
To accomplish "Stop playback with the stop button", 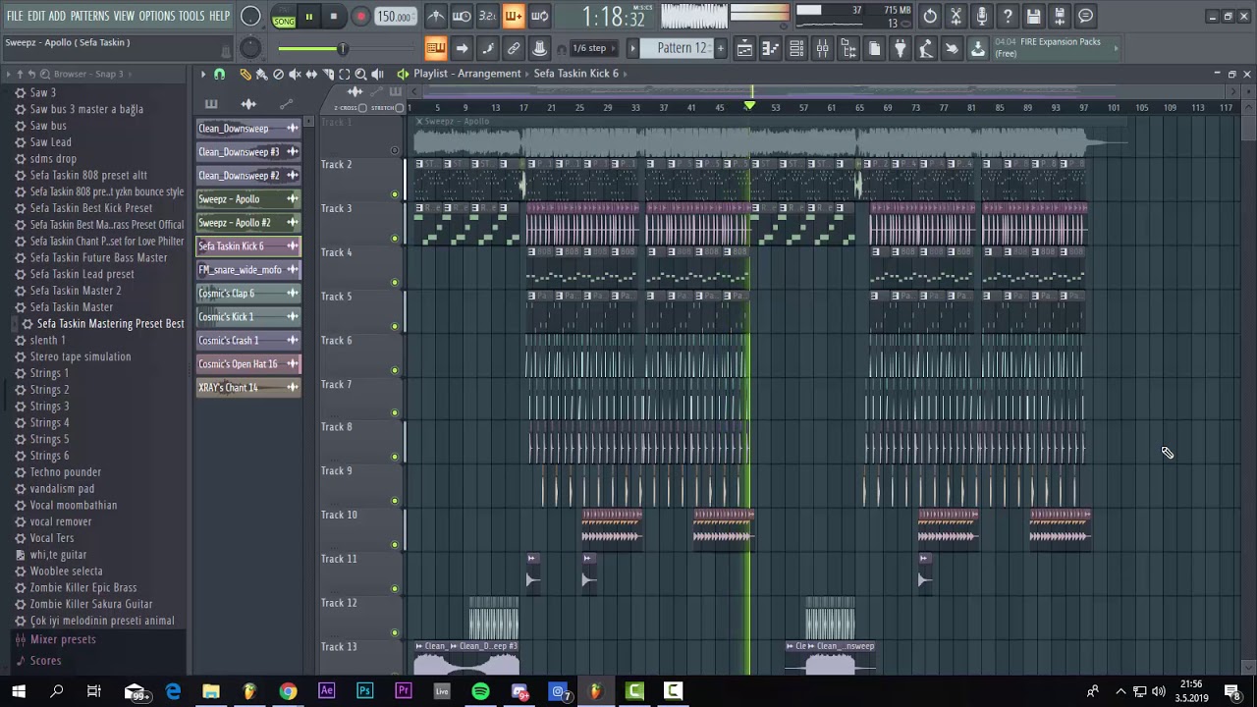I will [x=333, y=17].
